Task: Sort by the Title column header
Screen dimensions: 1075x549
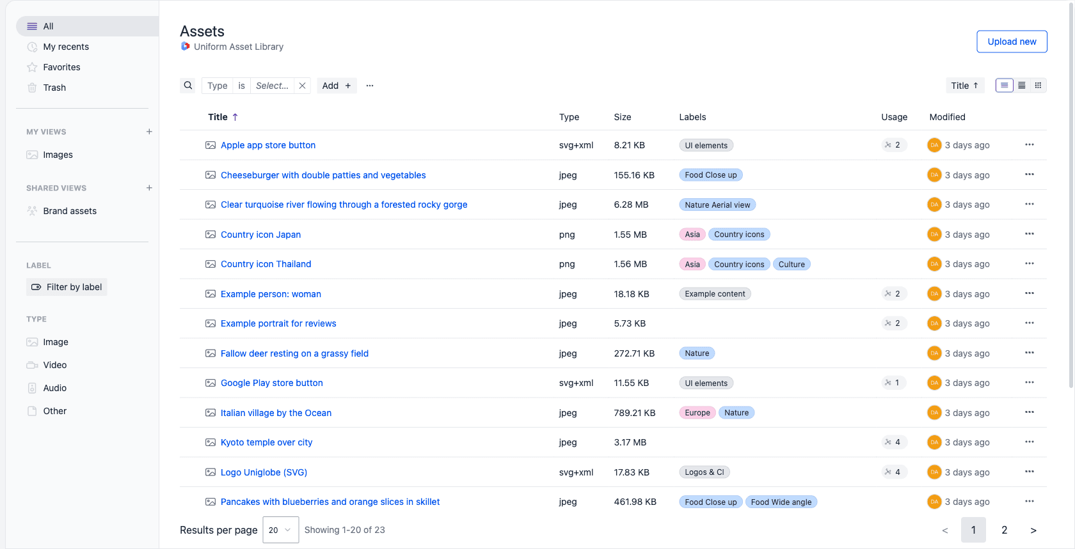Action: [223, 117]
